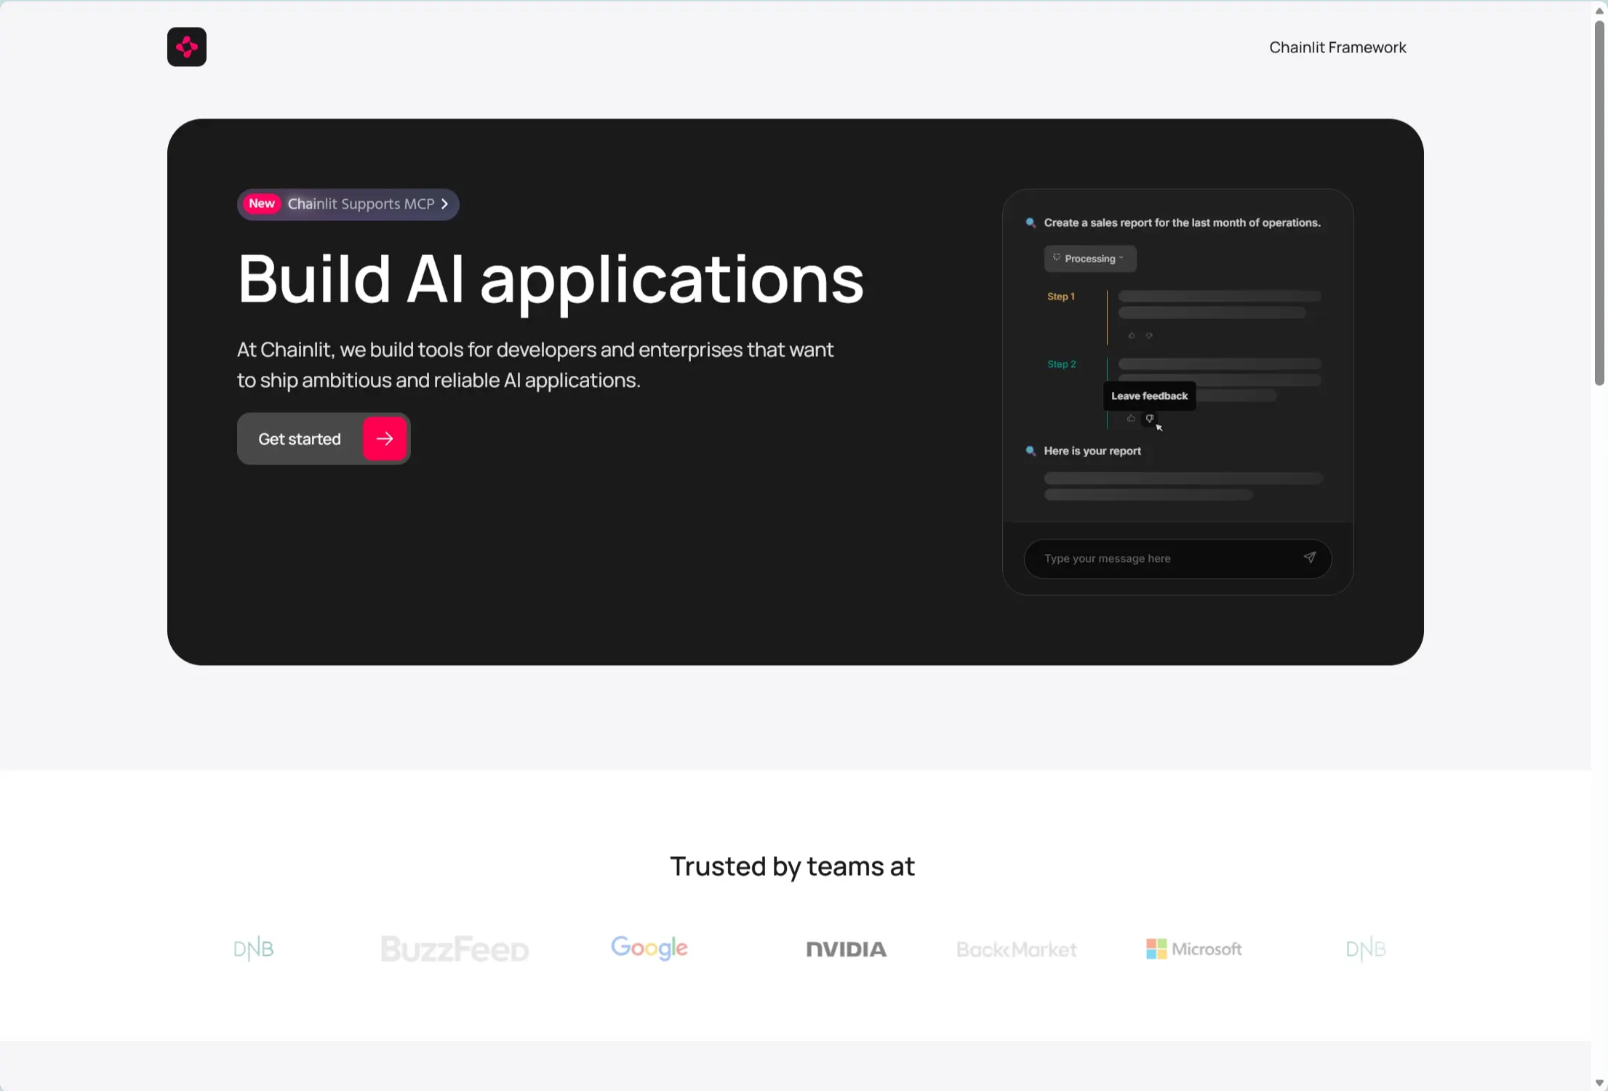1608x1091 pixels.
Task: Expand the Processing dropdown
Action: pos(1089,259)
